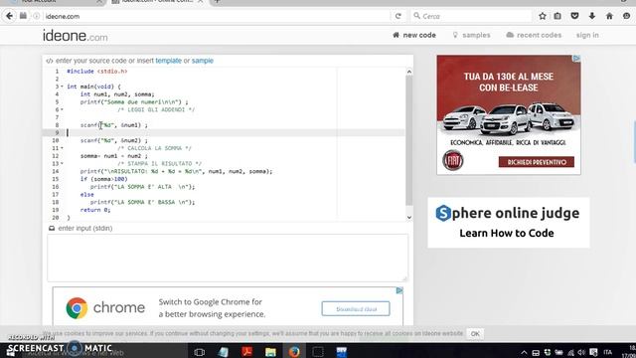This screenshot has height=358, width=636.
Task: Open a new browser tab with plus
Action: coord(218,2)
